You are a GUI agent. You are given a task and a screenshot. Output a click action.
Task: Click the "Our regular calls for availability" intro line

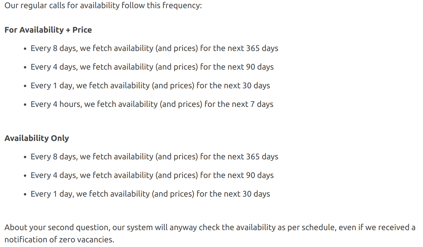103,6
